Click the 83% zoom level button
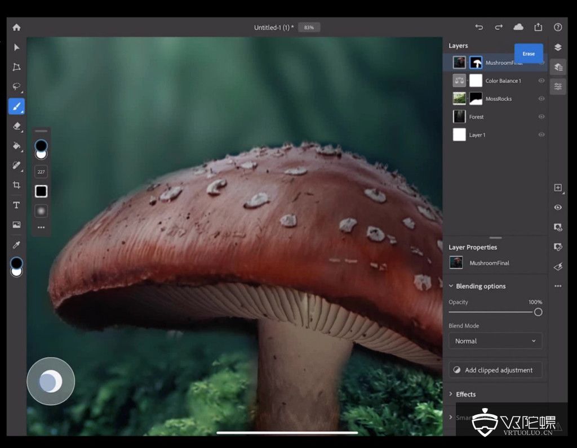This screenshot has width=577, height=448. pyautogui.click(x=309, y=27)
